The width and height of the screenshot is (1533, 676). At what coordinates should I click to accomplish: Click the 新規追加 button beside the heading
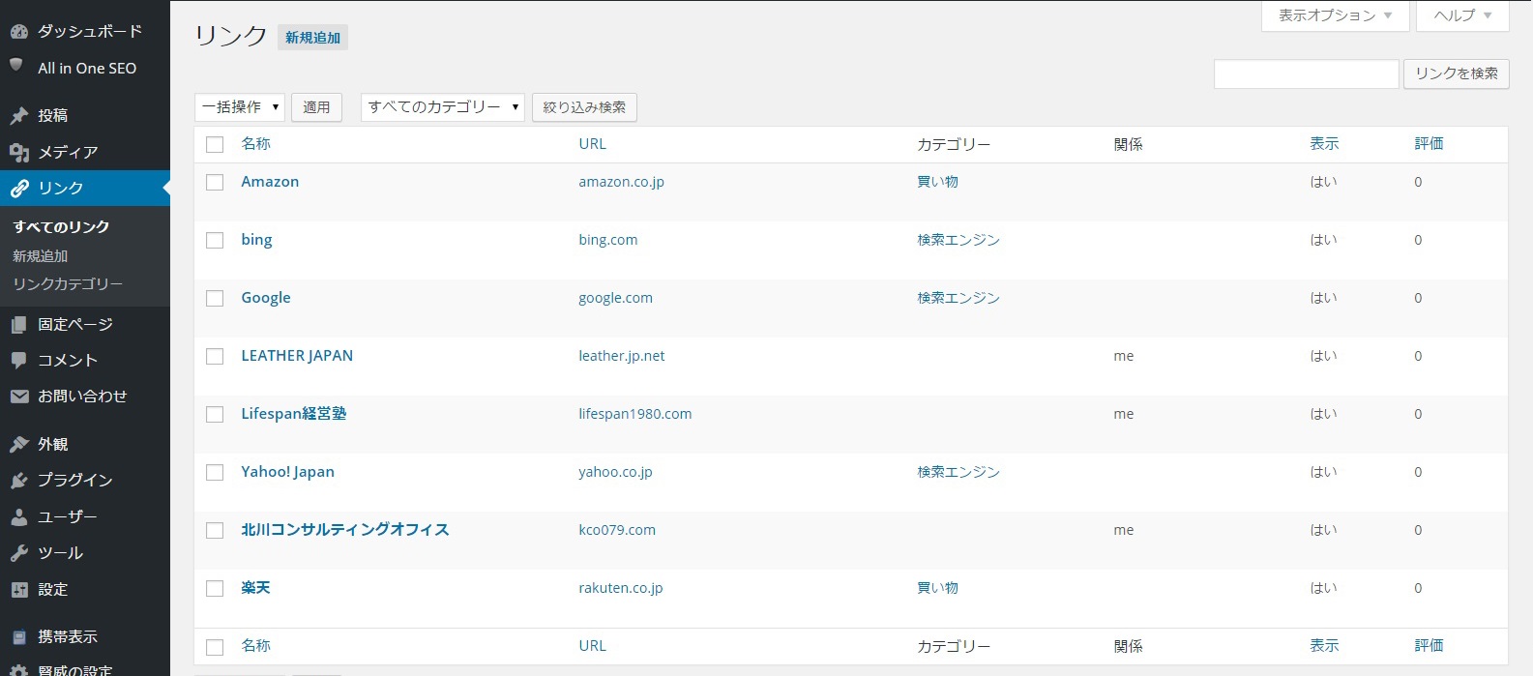312,38
